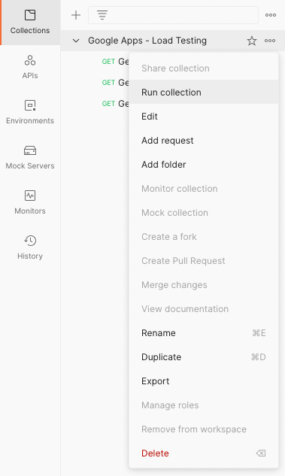Image resolution: width=285 pixels, height=476 pixels.
Task: Choose Export in the context menu
Action: pos(204,381)
